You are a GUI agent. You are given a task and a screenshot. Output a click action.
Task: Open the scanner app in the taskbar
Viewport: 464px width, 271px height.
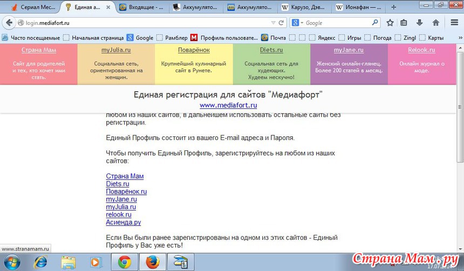(x=181, y=262)
